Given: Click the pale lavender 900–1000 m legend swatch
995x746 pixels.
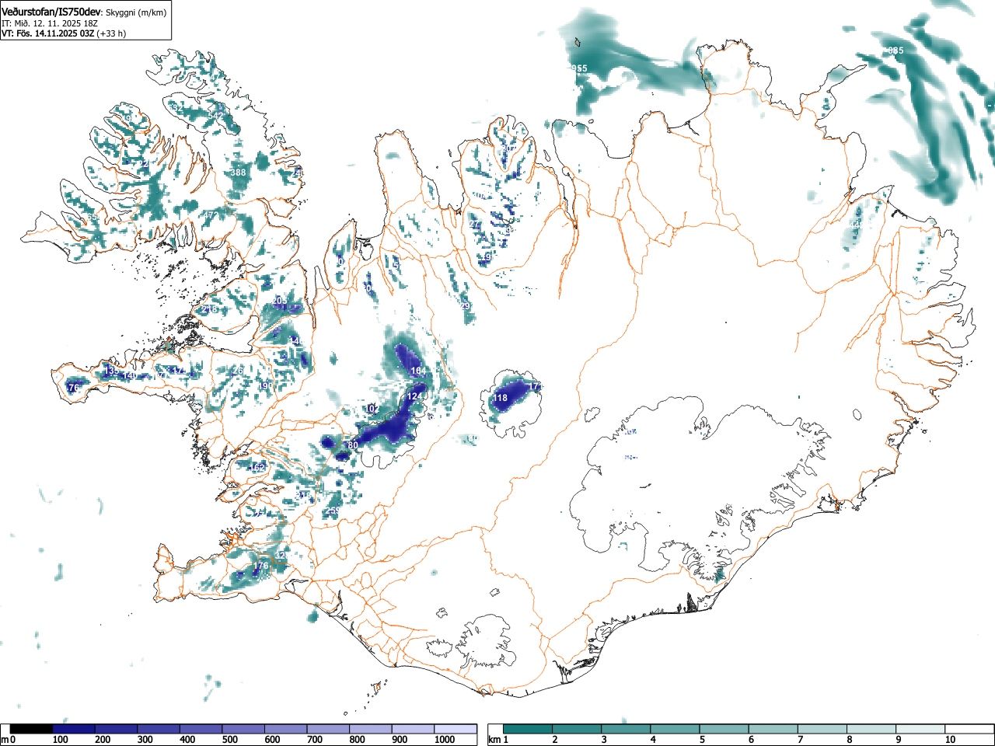Looking at the screenshot, I should (x=412, y=729).
